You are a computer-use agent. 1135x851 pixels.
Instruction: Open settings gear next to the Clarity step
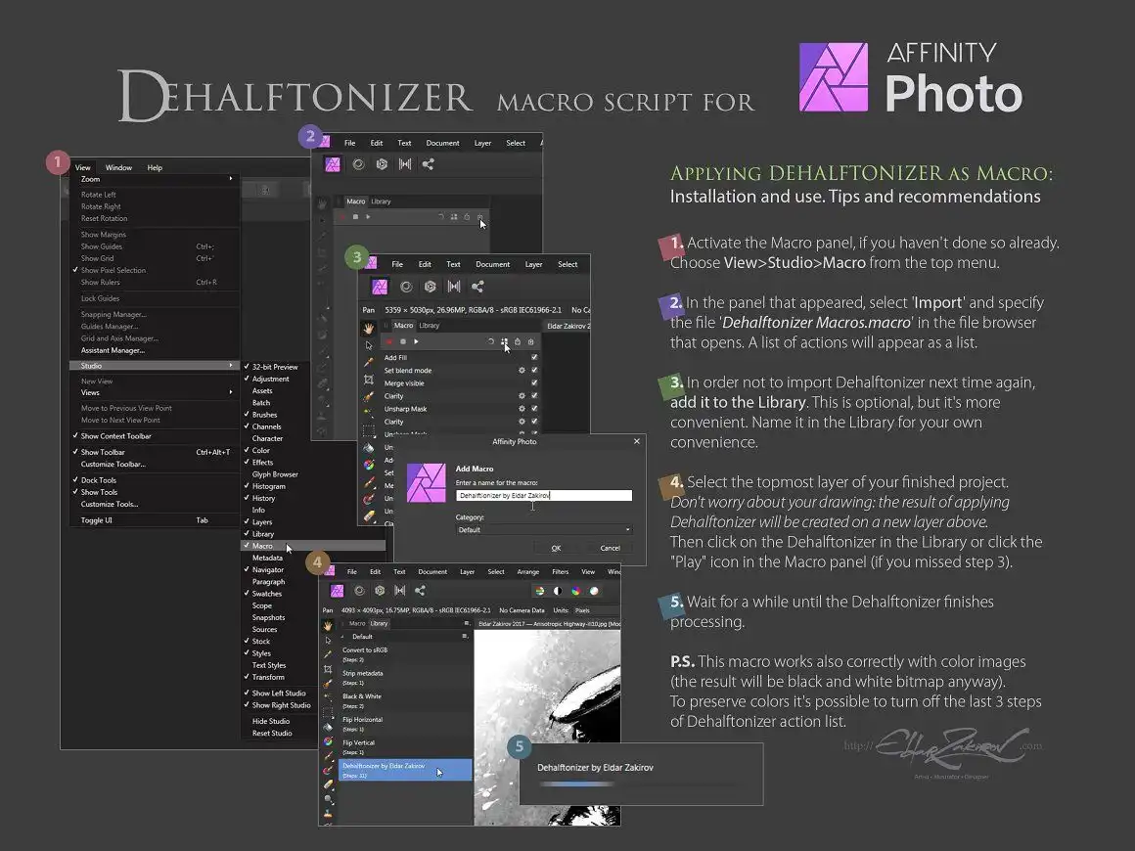click(522, 396)
